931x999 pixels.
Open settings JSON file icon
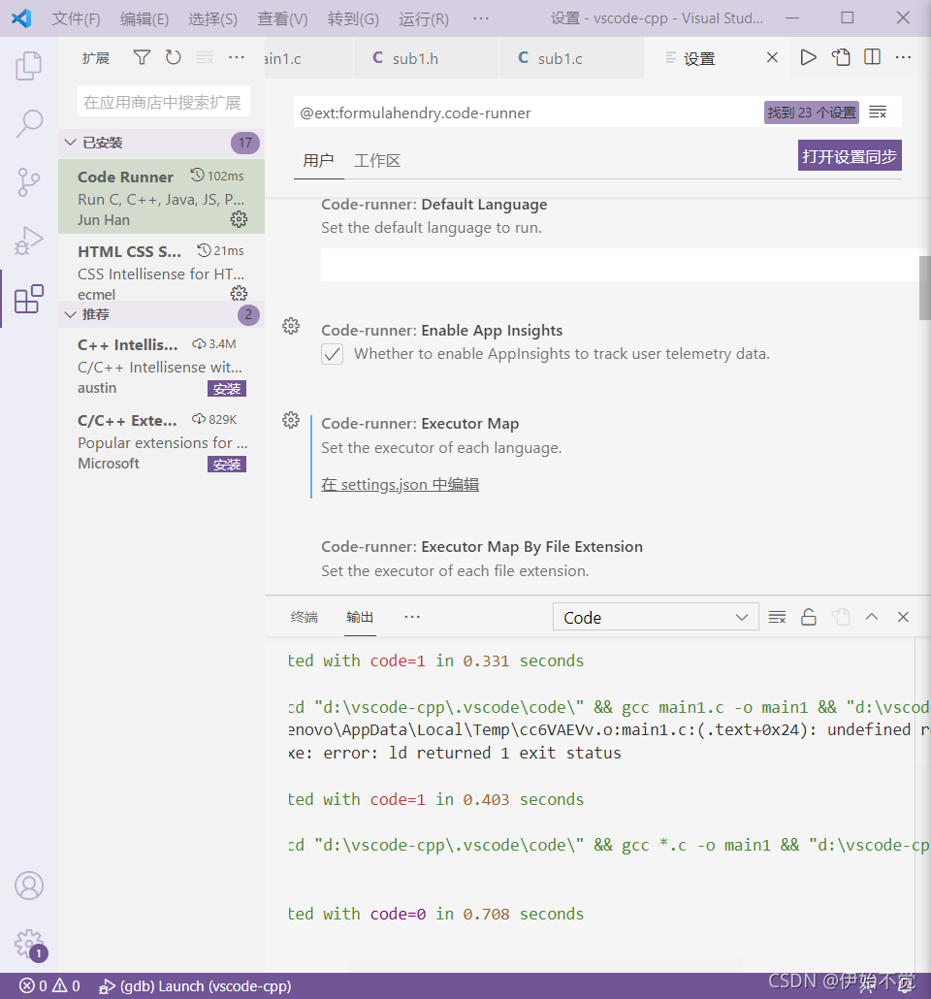tap(841, 57)
